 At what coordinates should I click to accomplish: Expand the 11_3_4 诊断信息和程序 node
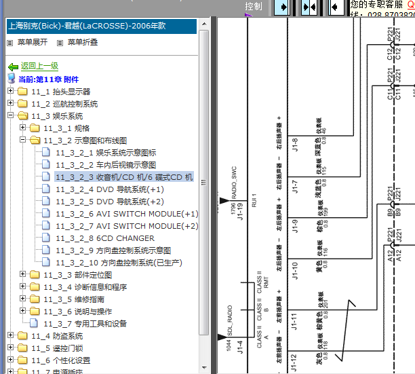click(23, 286)
